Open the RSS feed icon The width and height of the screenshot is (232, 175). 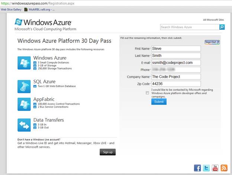(224, 168)
